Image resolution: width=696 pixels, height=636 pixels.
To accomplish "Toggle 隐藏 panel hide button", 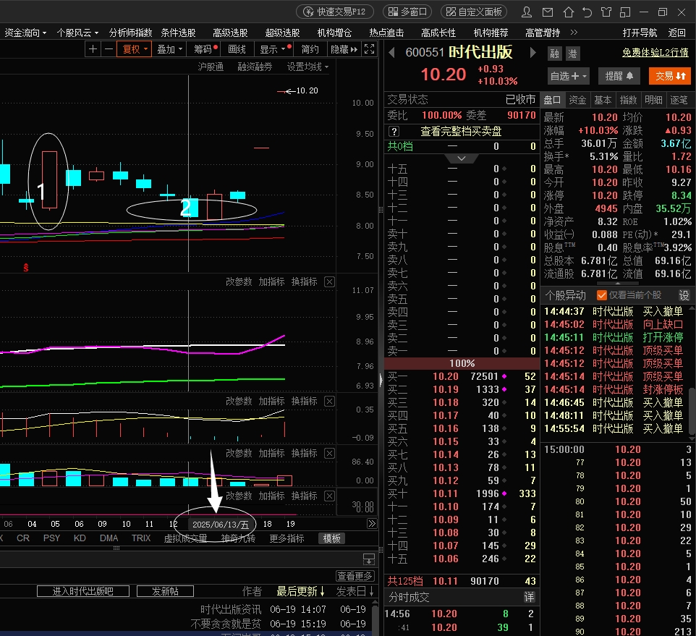I will point(344,48).
